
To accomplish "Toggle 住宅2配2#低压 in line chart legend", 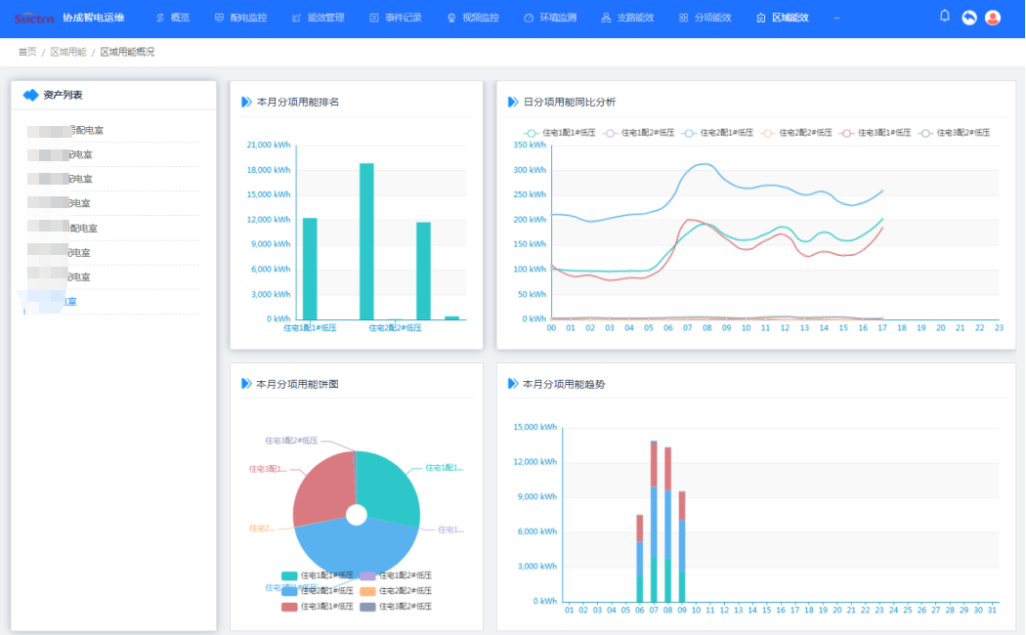I will pyautogui.click(x=796, y=133).
